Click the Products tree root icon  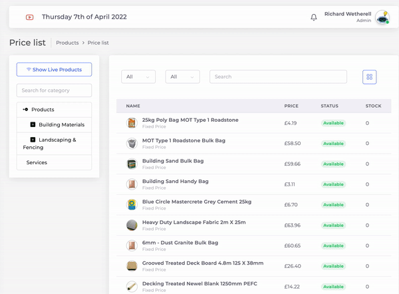point(25,110)
